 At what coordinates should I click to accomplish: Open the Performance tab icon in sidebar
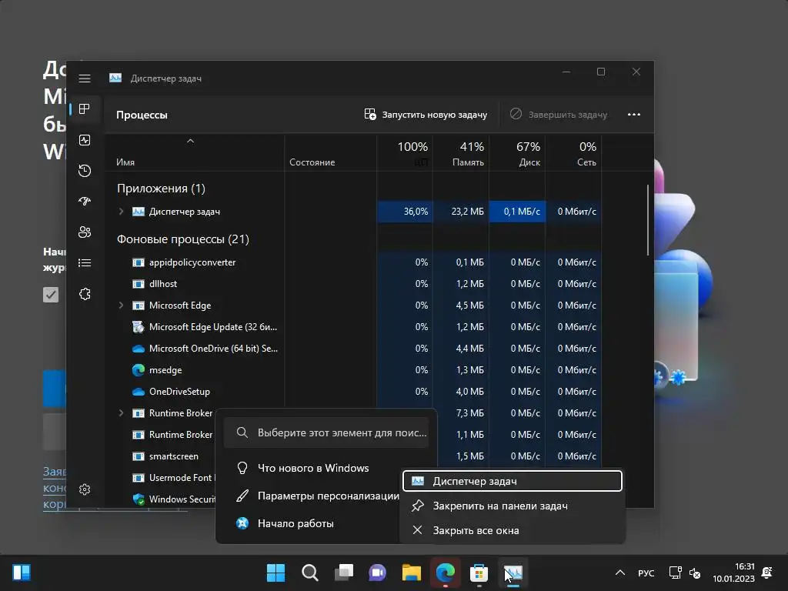pos(85,140)
